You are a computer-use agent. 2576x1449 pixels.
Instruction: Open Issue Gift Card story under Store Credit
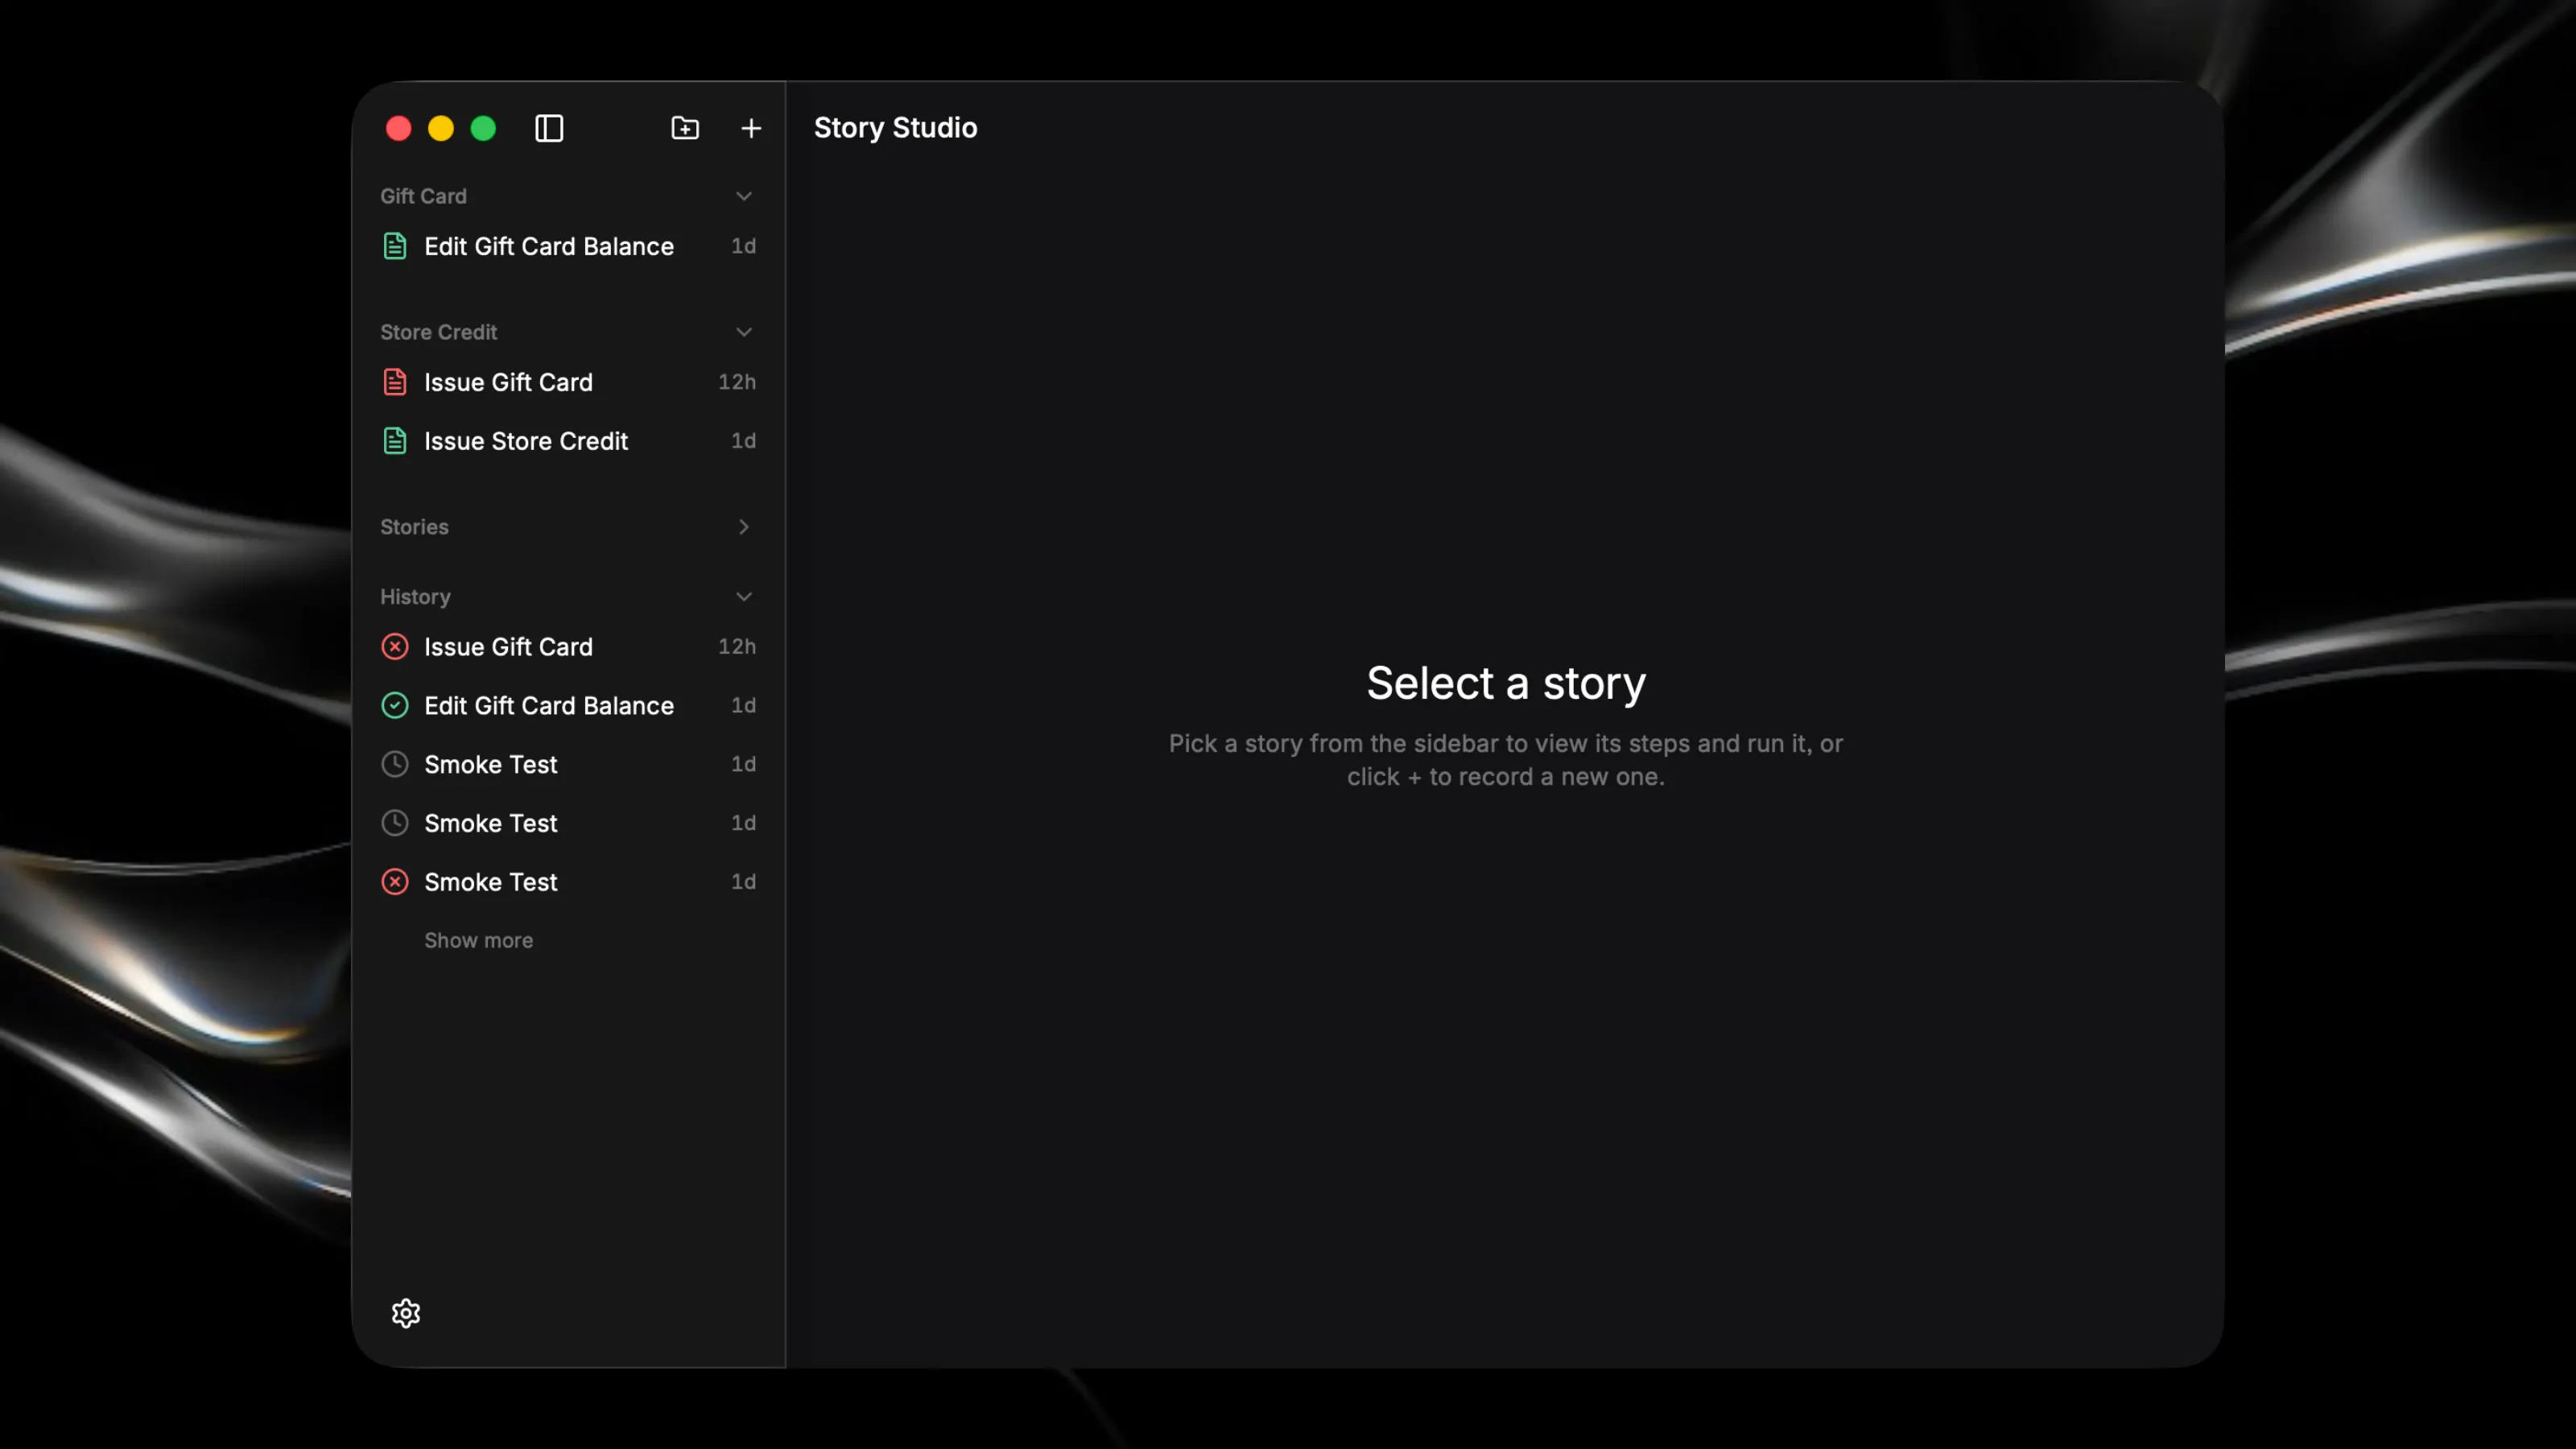pyautogui.click(x=568, y=382)
